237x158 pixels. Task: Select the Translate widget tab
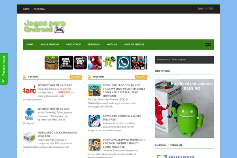pyautogui.click(x=176, y=145)
